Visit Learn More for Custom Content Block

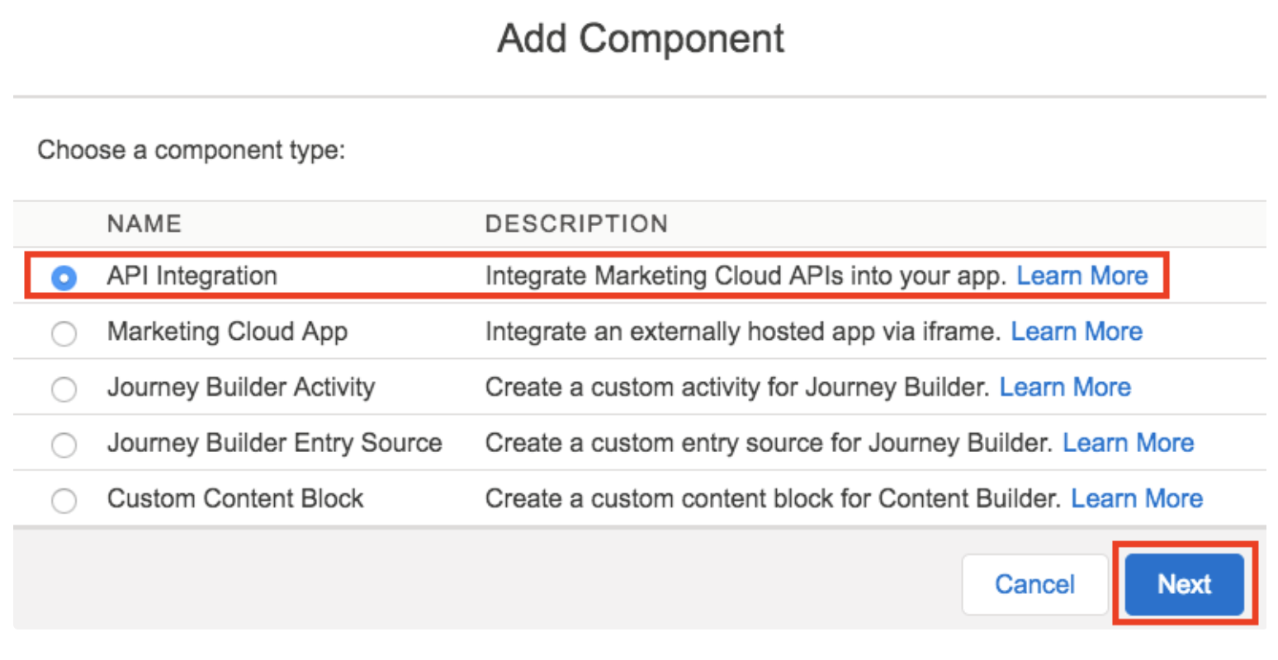pos(1136,498)
